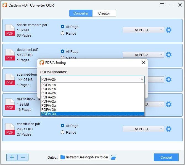This screenshot has width=185, height=165.
Task: Click the 593.23 KB size text
Action: (x=25, y=55)
